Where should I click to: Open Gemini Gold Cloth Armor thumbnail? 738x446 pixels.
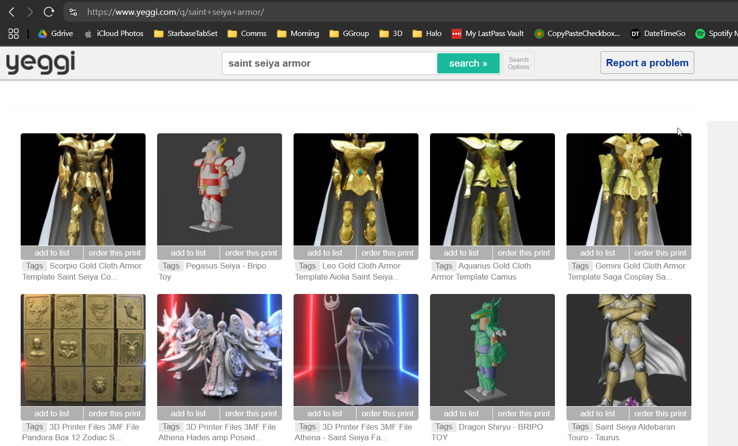point(629,189)
